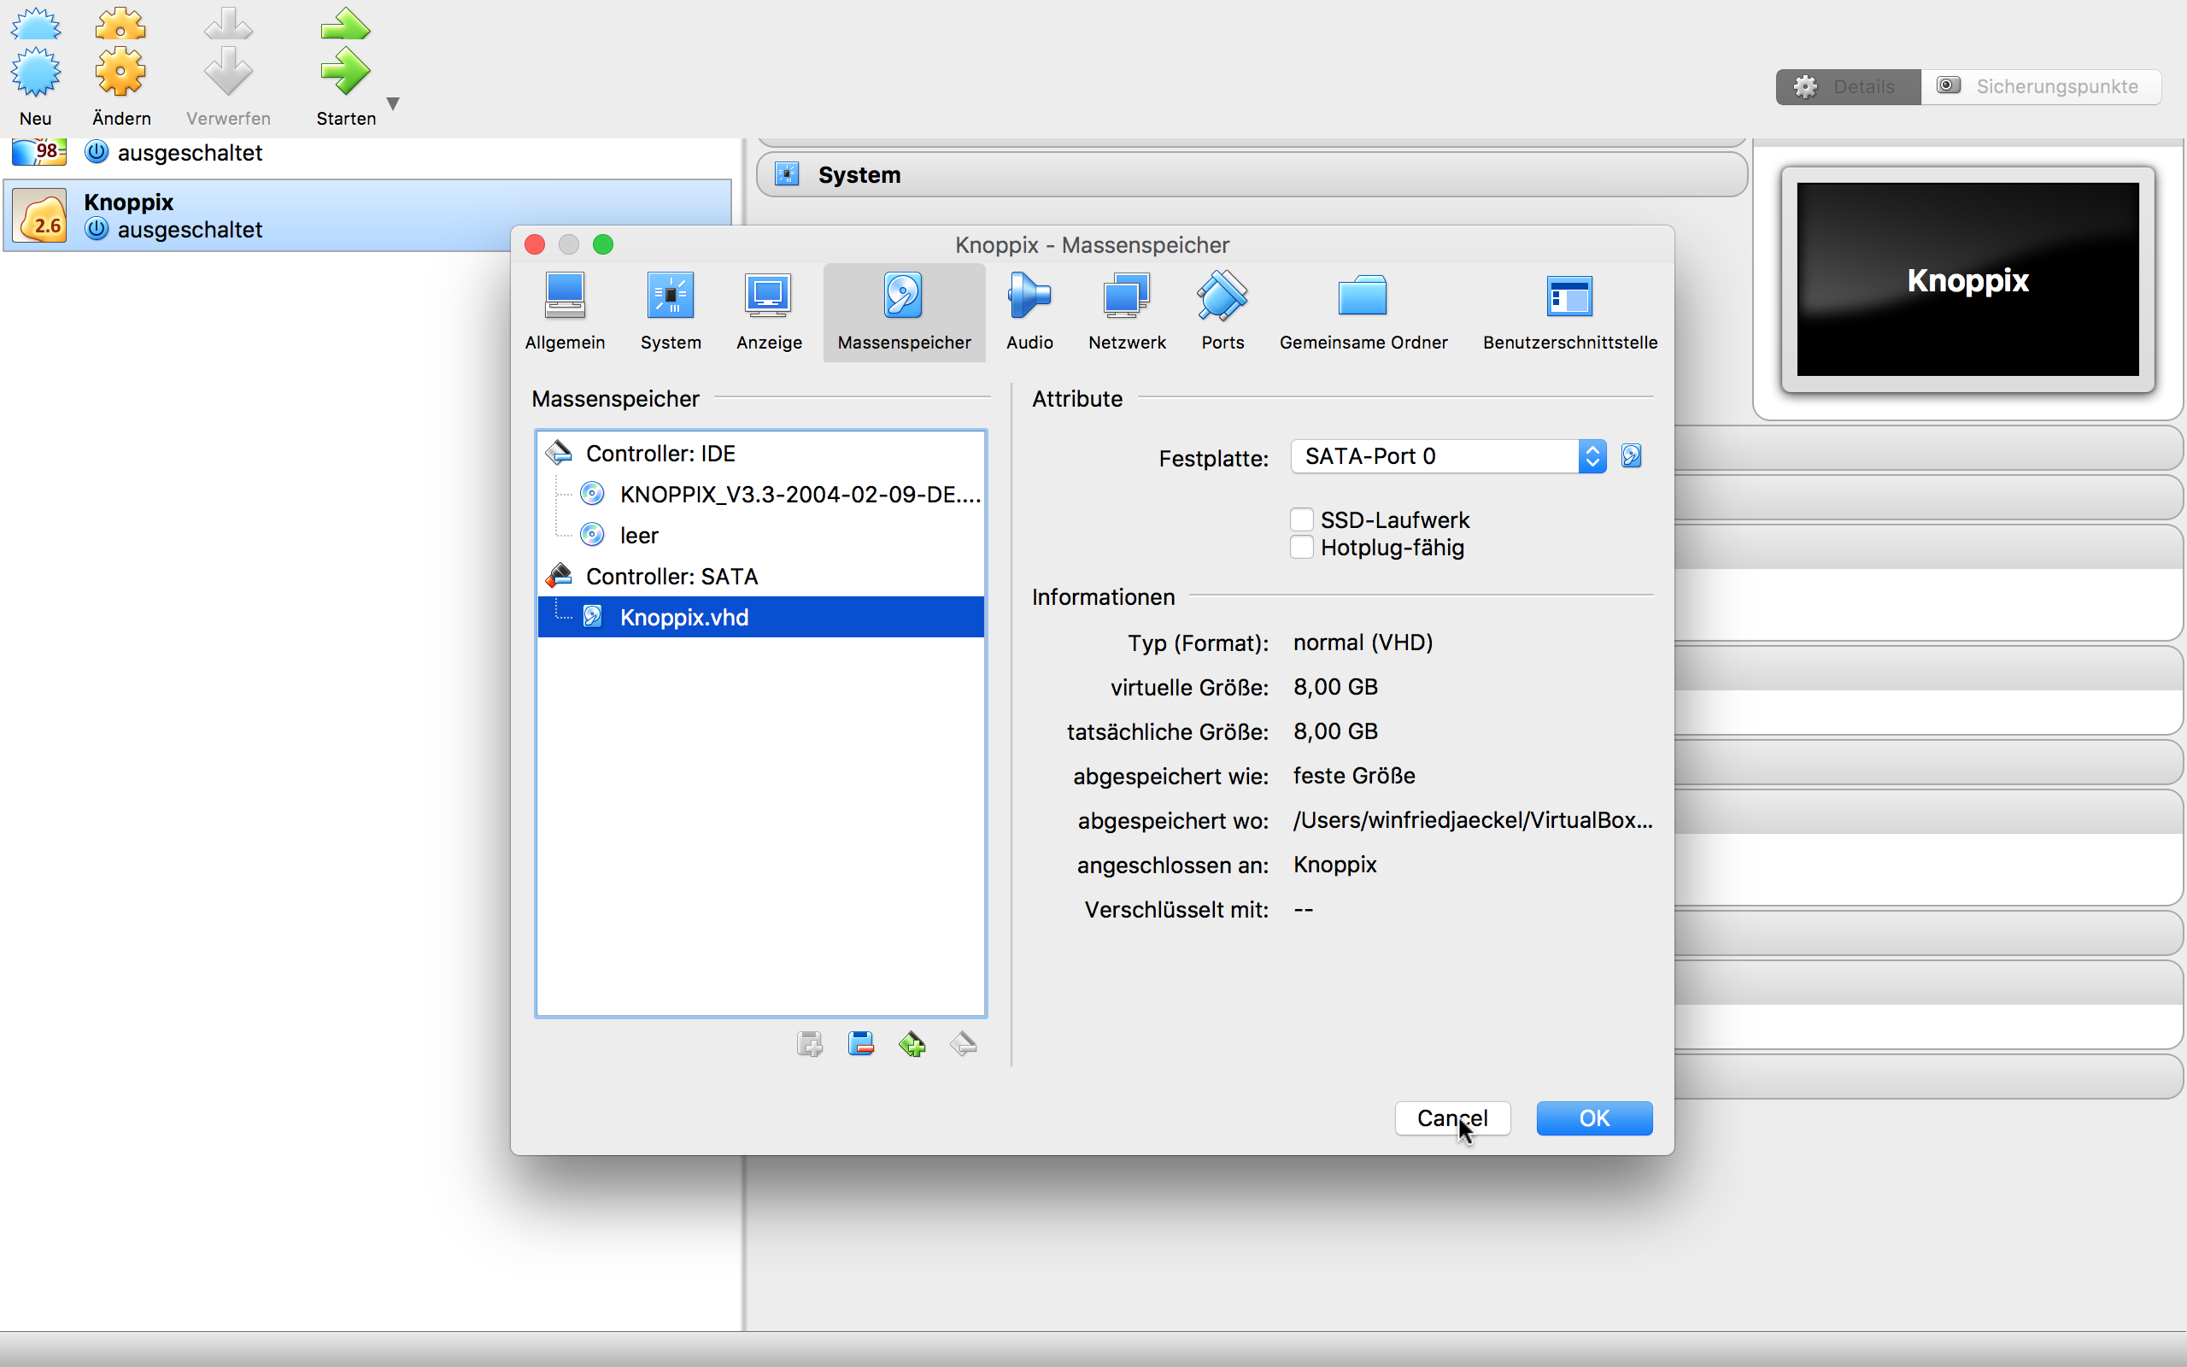Click the add storage attachment icon
This screenshot has width=2187, height=1367.
coord(810,1044)
